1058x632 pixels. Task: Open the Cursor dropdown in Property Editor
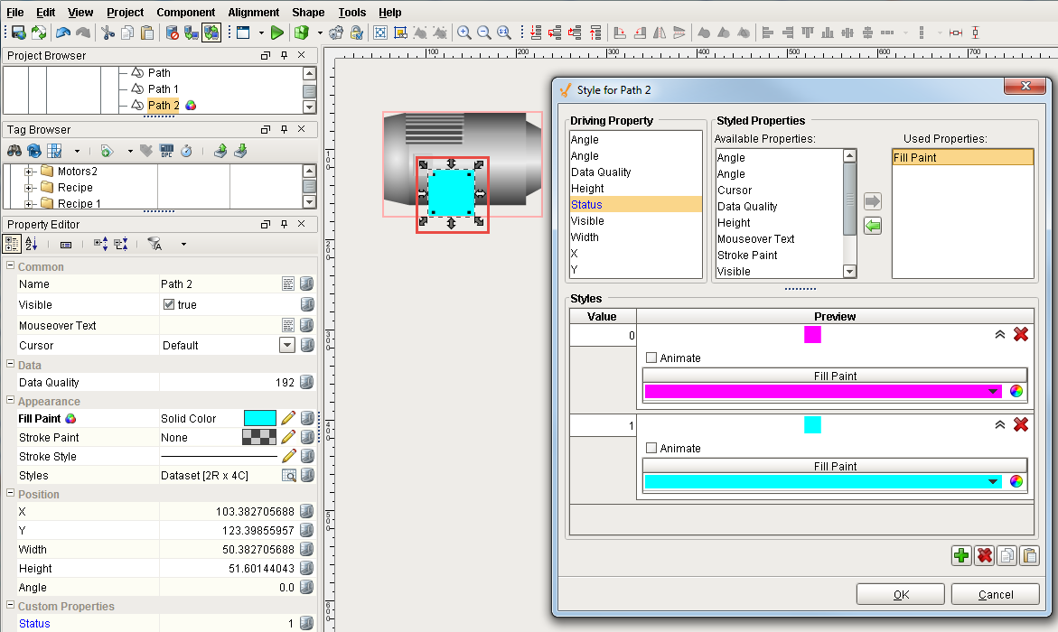tap(287, 345)
